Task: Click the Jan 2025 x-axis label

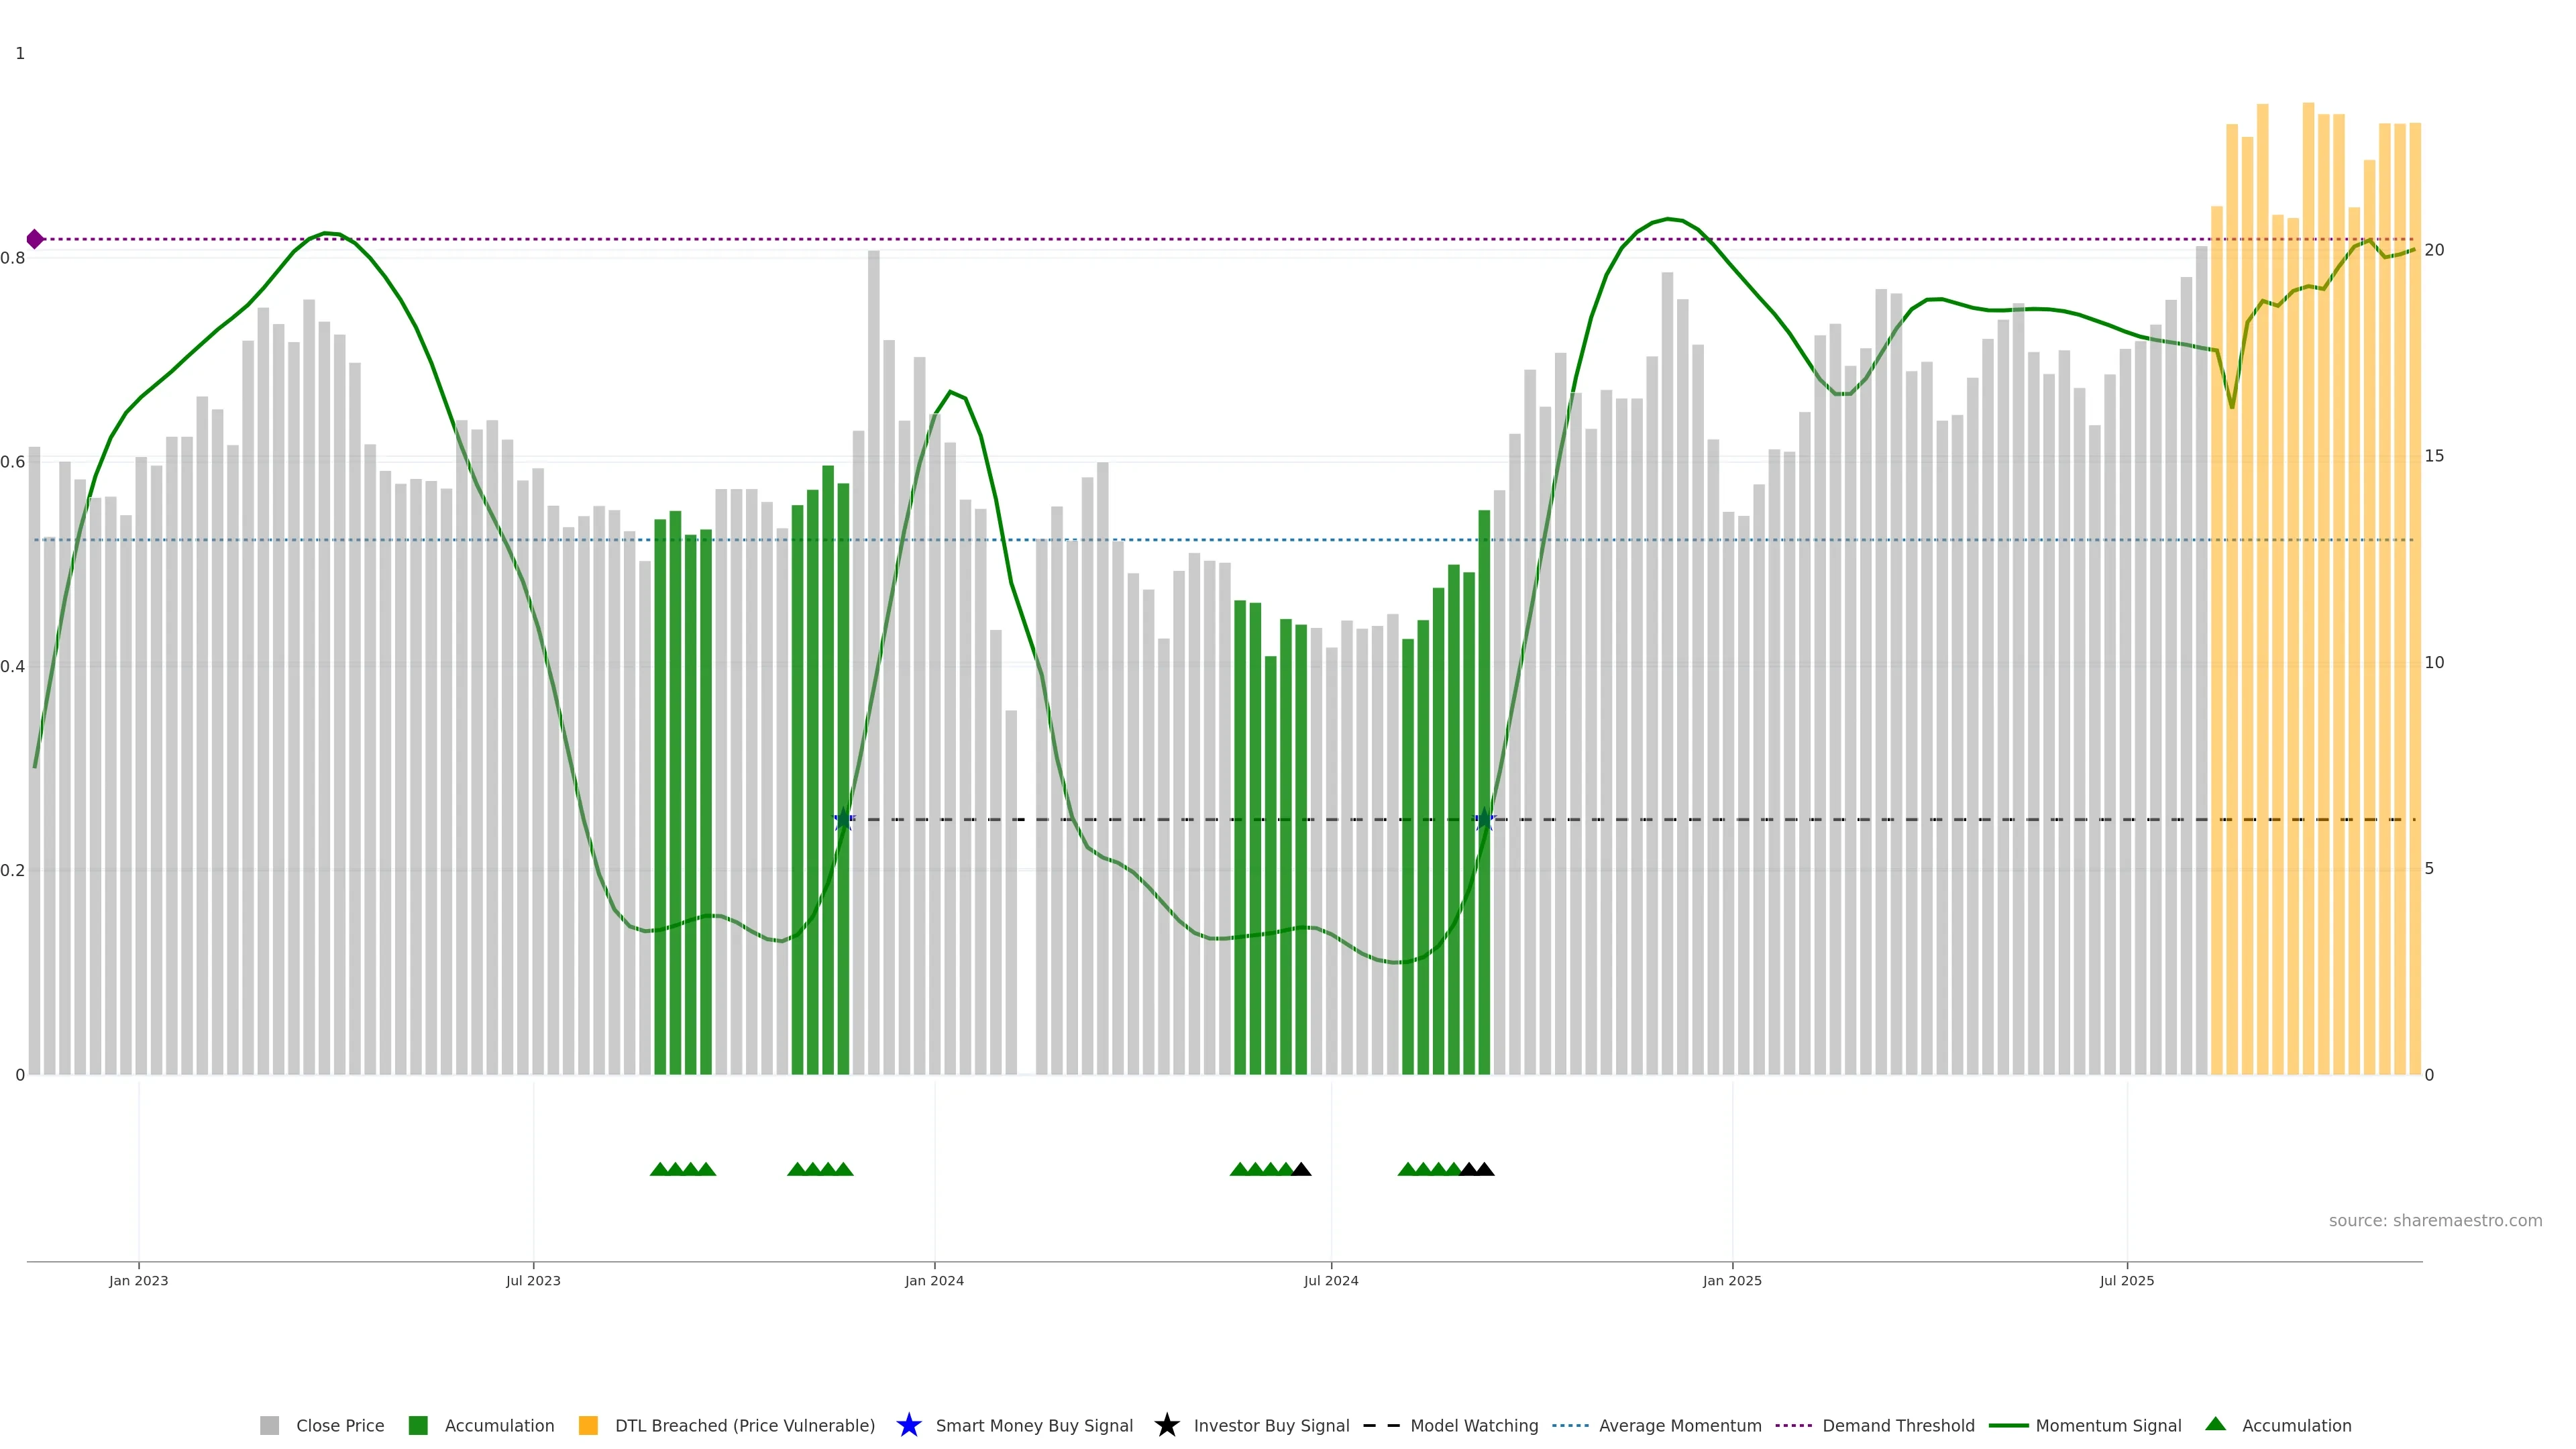Action: [1731, 1280]
